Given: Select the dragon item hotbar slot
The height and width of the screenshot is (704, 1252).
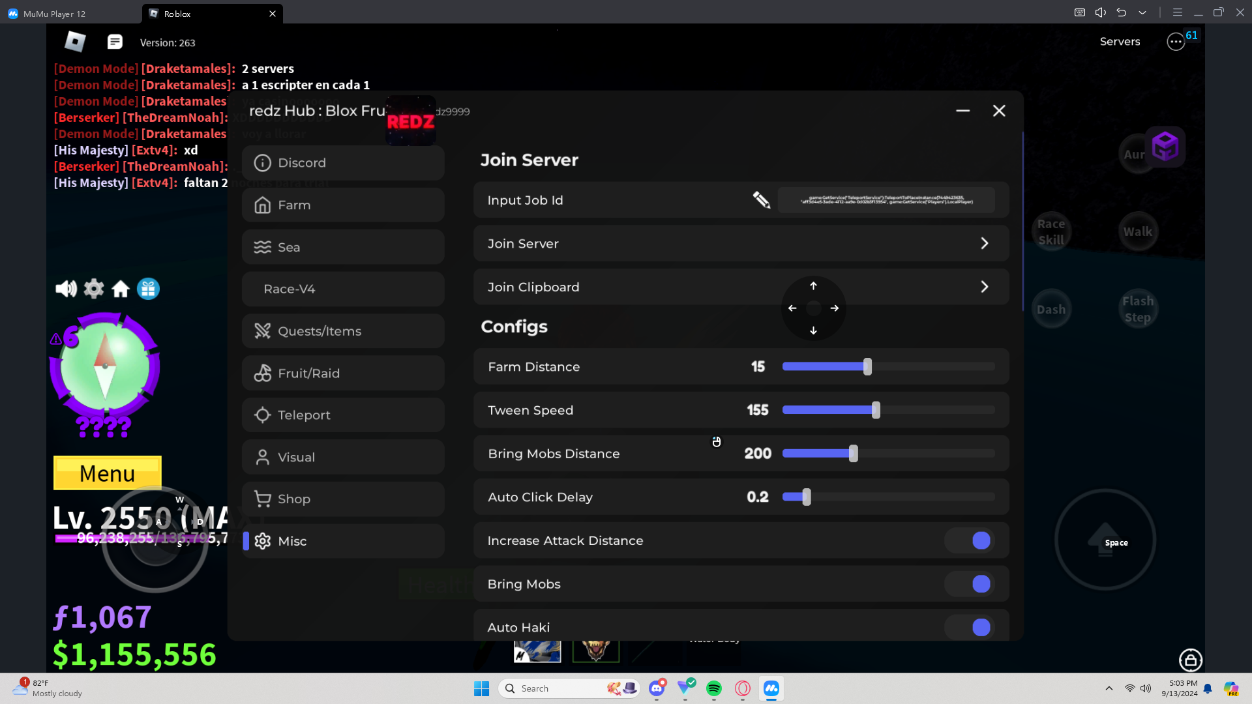Looking at the screenshot, I should point(537,651).
